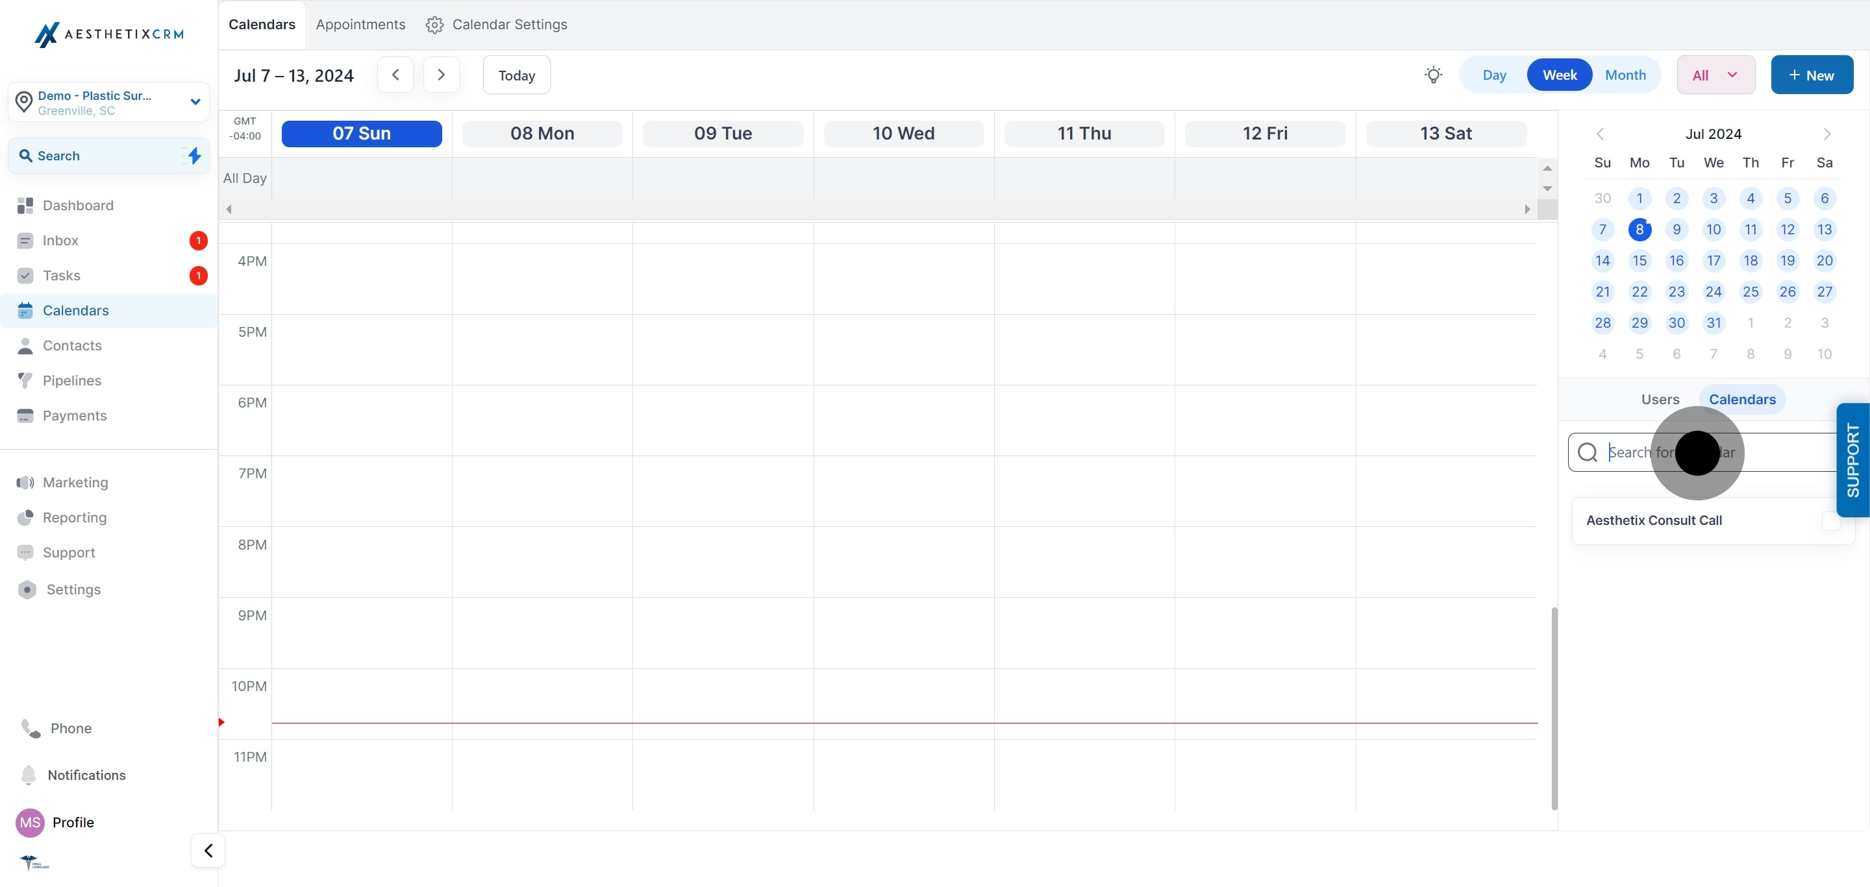Click the MS profile avatar

coord(30,823)
